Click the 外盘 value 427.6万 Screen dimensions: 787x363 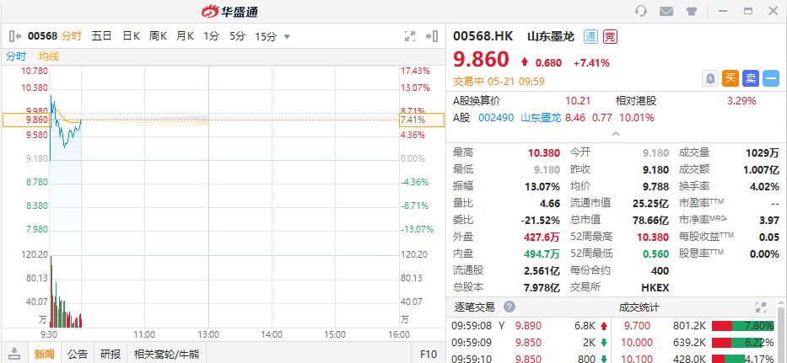[542, 237]
